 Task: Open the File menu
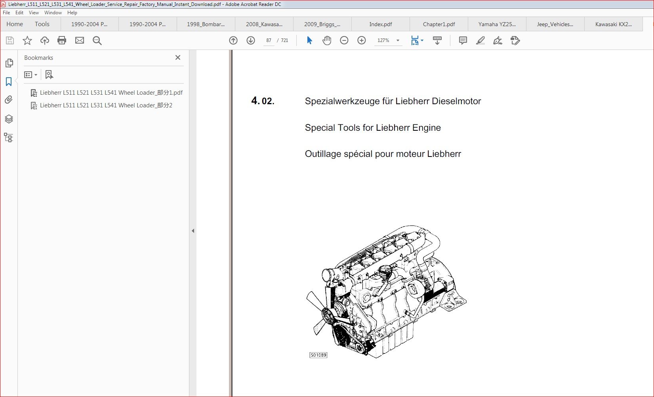[x=6, y=13]
